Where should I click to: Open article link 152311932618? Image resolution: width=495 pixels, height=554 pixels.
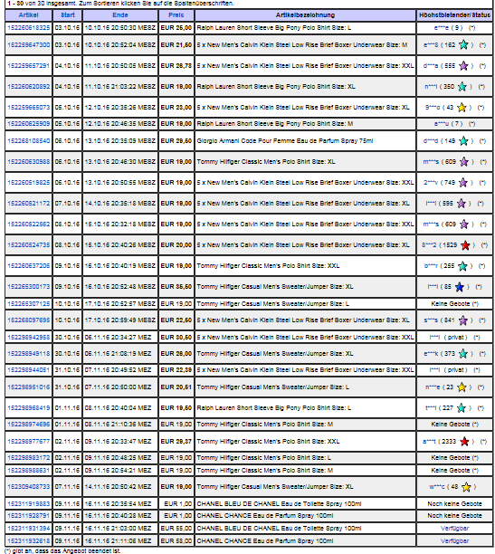(x=29, y=541)
